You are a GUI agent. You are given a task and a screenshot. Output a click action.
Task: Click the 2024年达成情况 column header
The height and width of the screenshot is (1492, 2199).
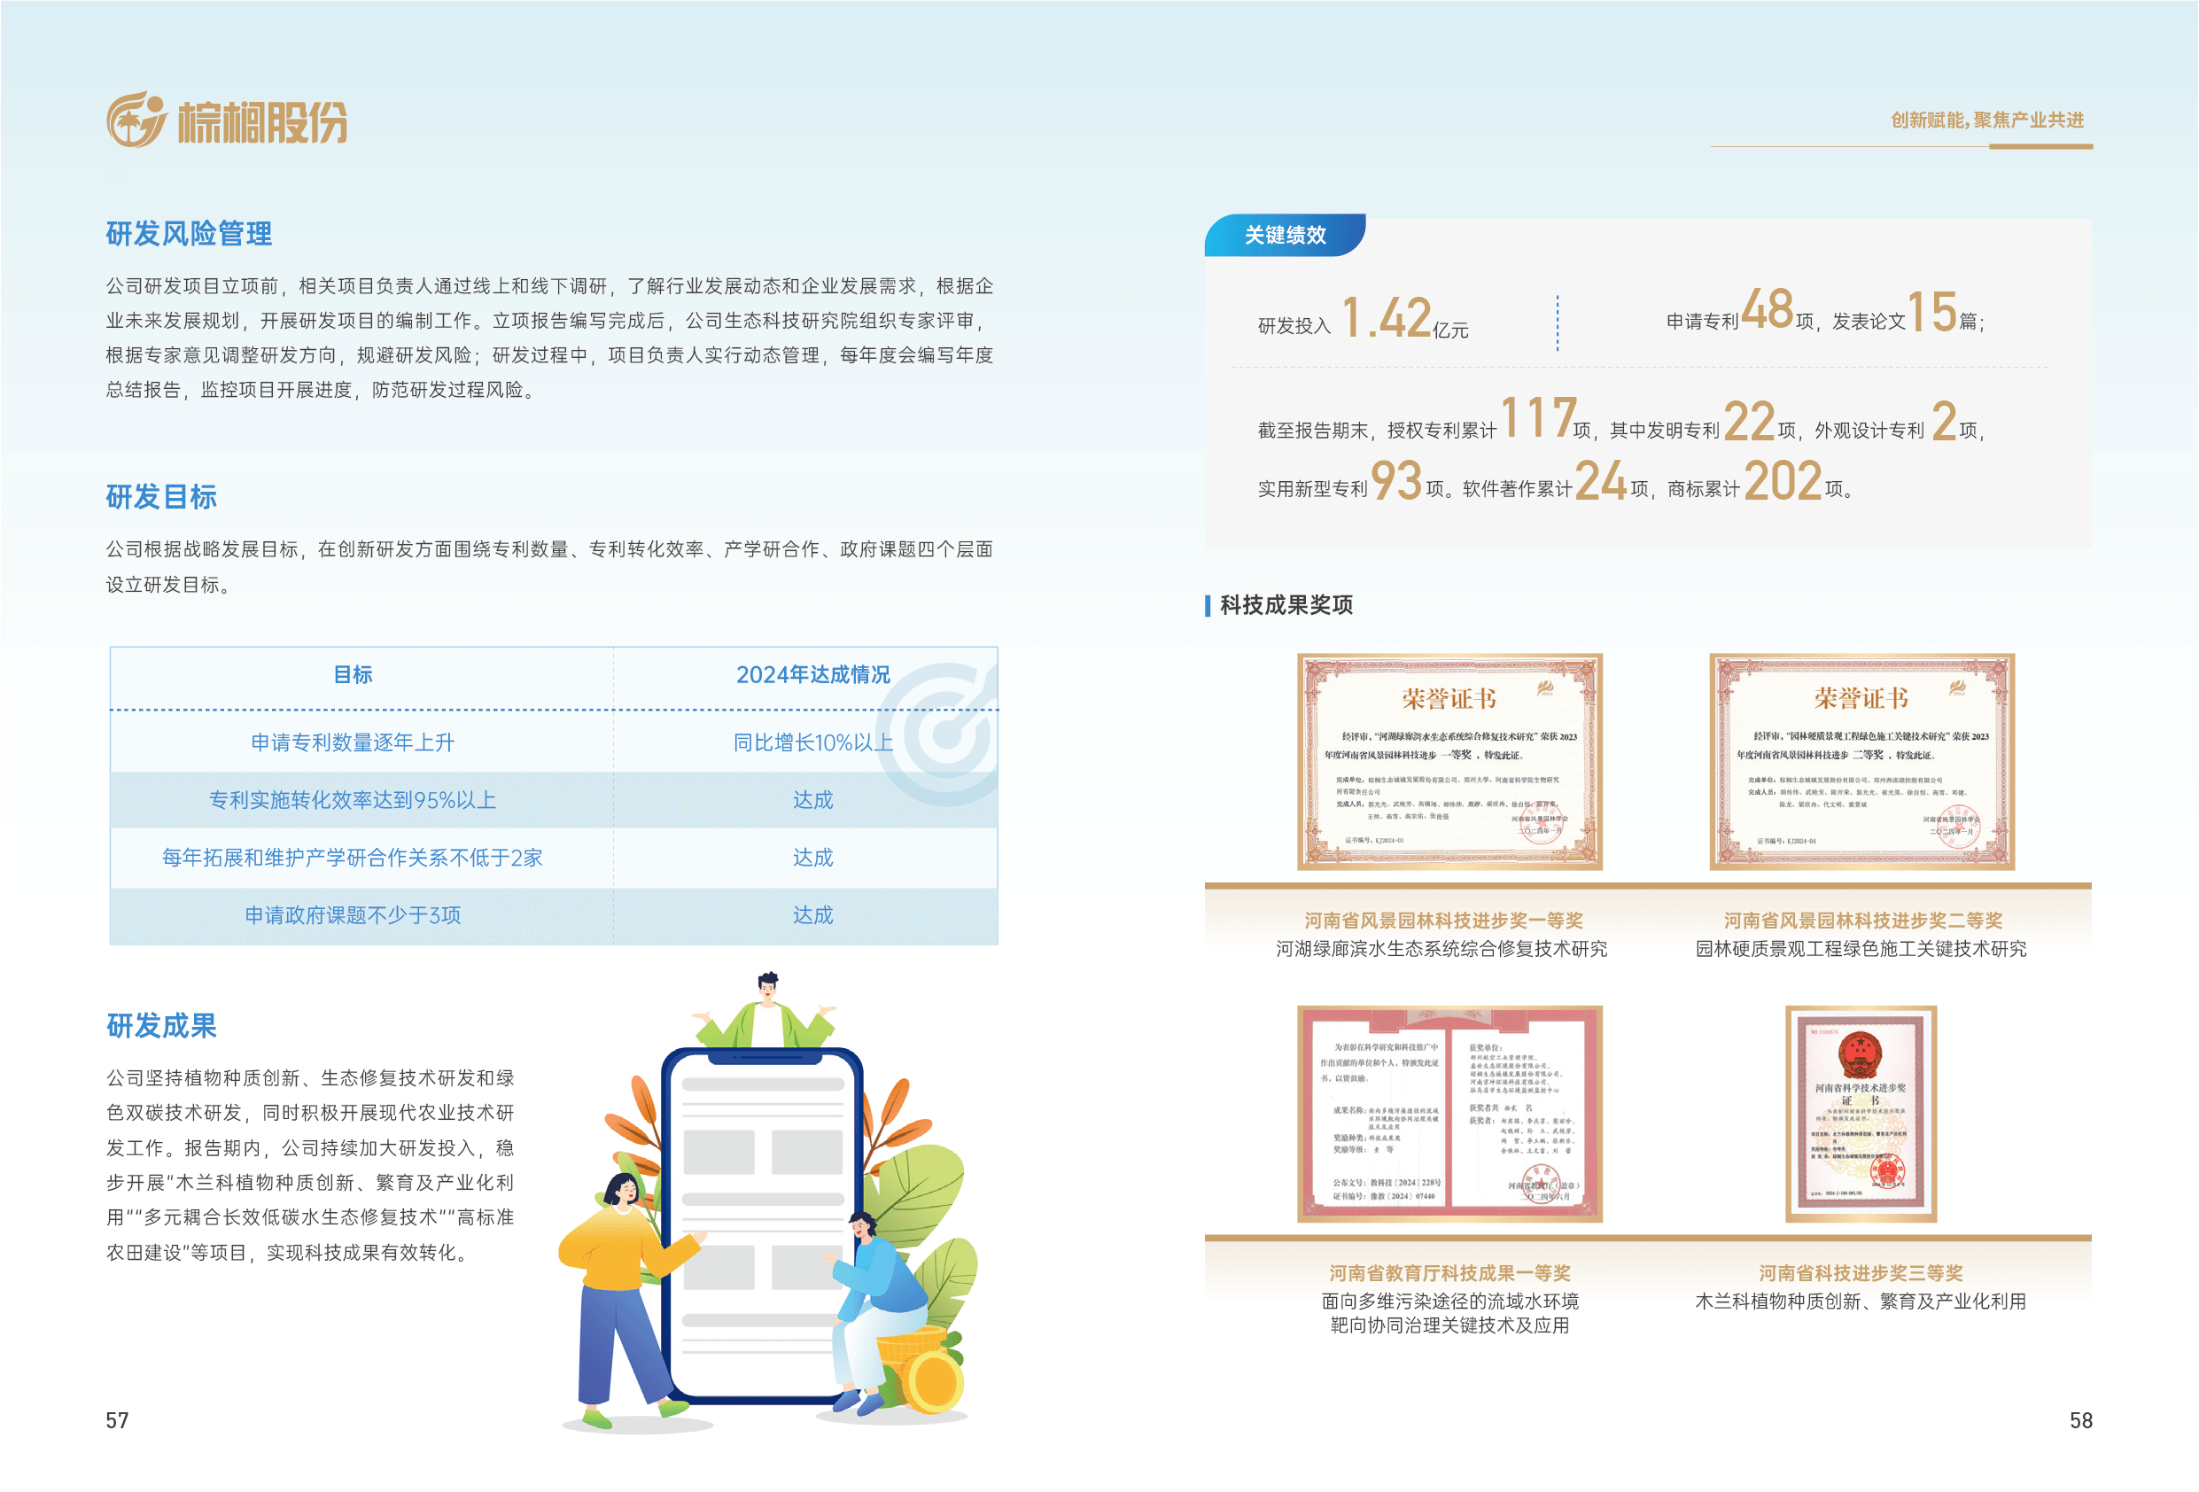tap(812, 674)
